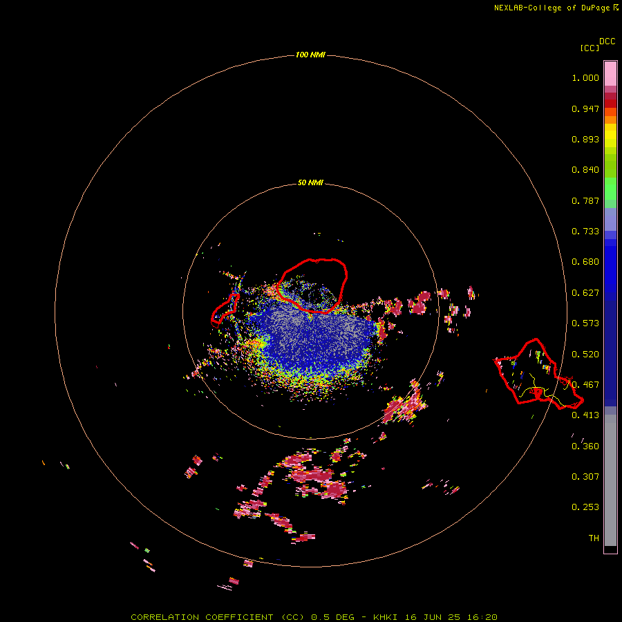Click the 50 NMI range ring label

[310, 182]
